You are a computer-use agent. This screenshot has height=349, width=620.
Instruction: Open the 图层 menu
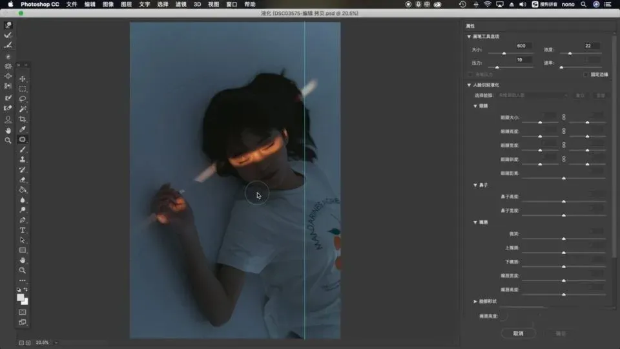click(126, 5)
